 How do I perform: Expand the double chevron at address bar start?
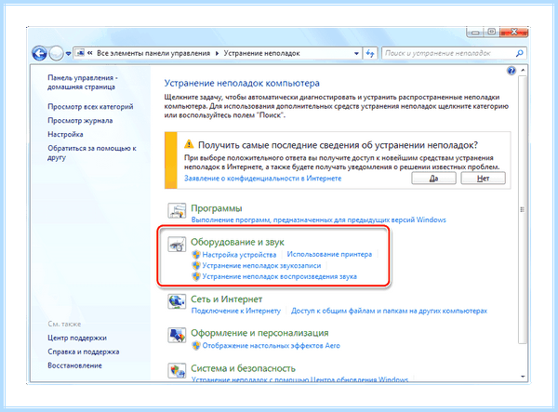click(90, 53)
